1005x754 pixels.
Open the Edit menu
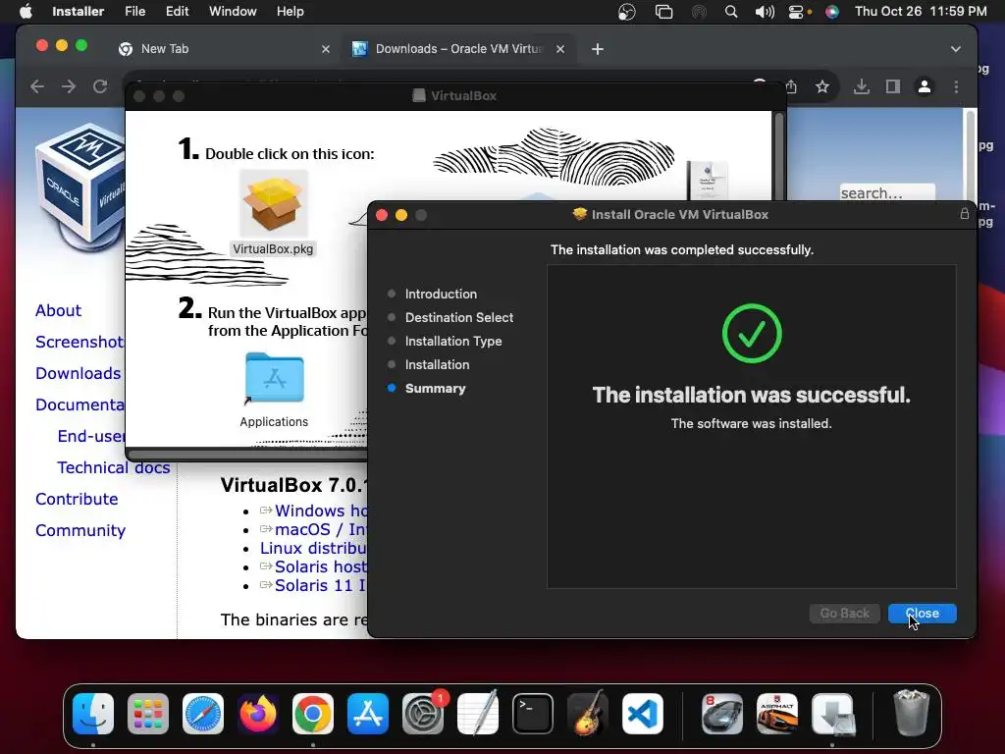177,12
